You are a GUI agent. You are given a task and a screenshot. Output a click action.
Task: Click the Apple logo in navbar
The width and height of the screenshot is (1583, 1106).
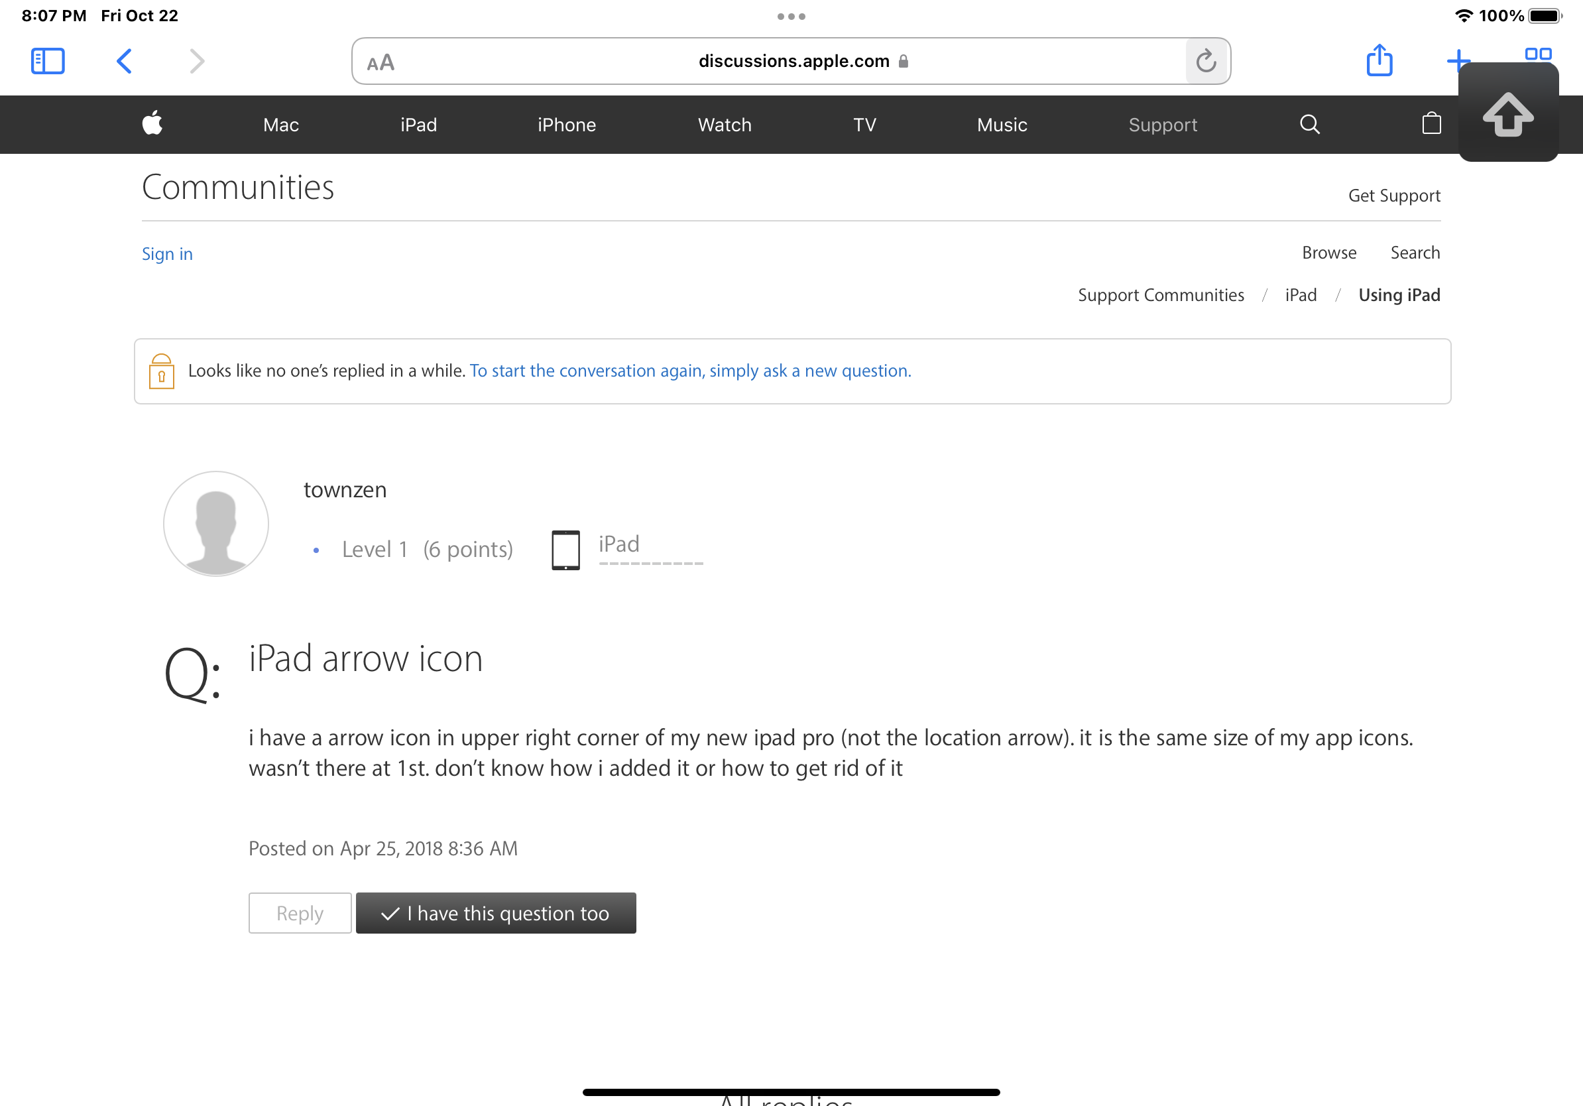[x=152, y=124]
